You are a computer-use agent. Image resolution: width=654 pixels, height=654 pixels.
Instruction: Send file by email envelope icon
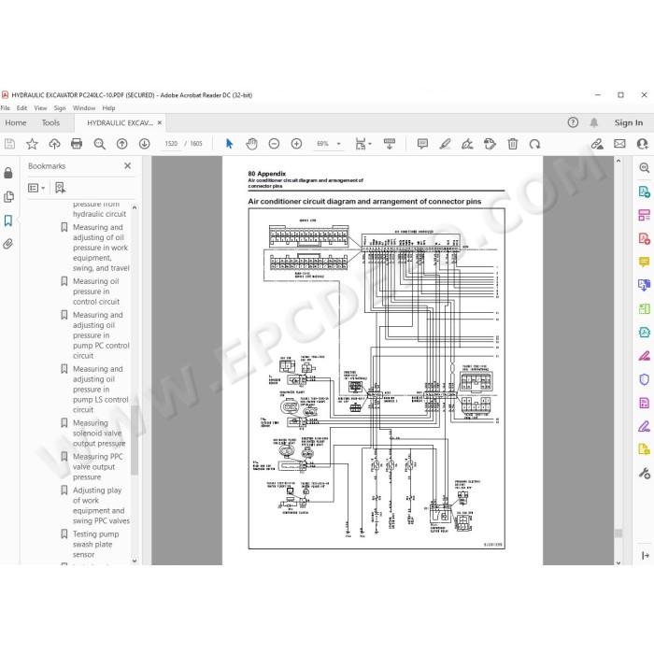[x=619, y=144]
